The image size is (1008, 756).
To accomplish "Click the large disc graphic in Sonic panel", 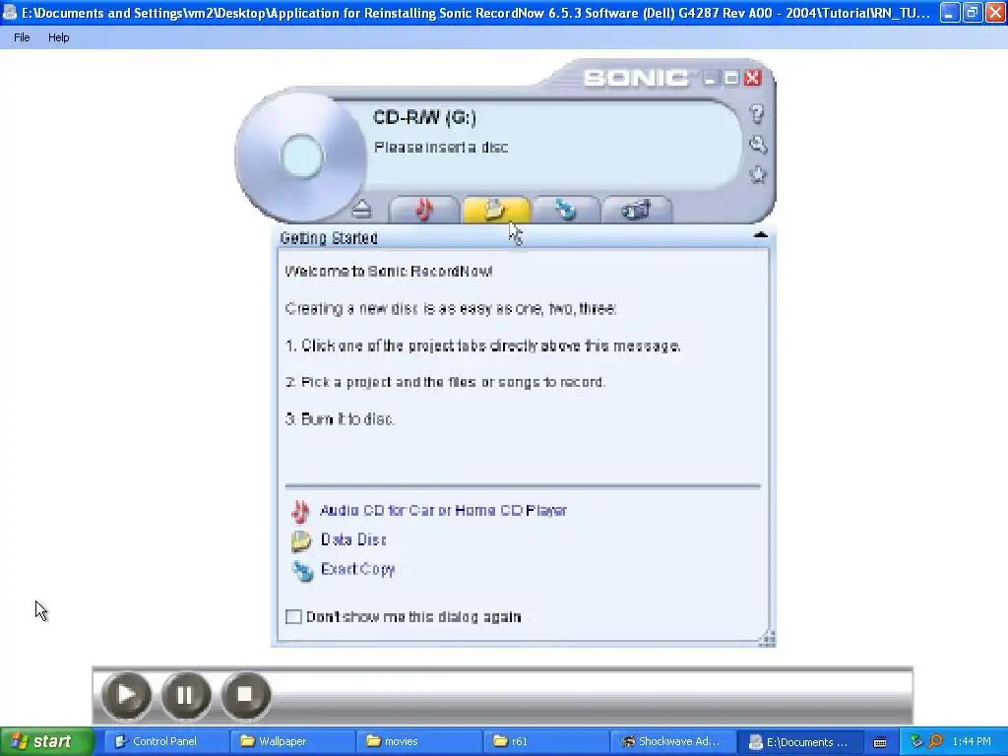I will pos(301,157).
